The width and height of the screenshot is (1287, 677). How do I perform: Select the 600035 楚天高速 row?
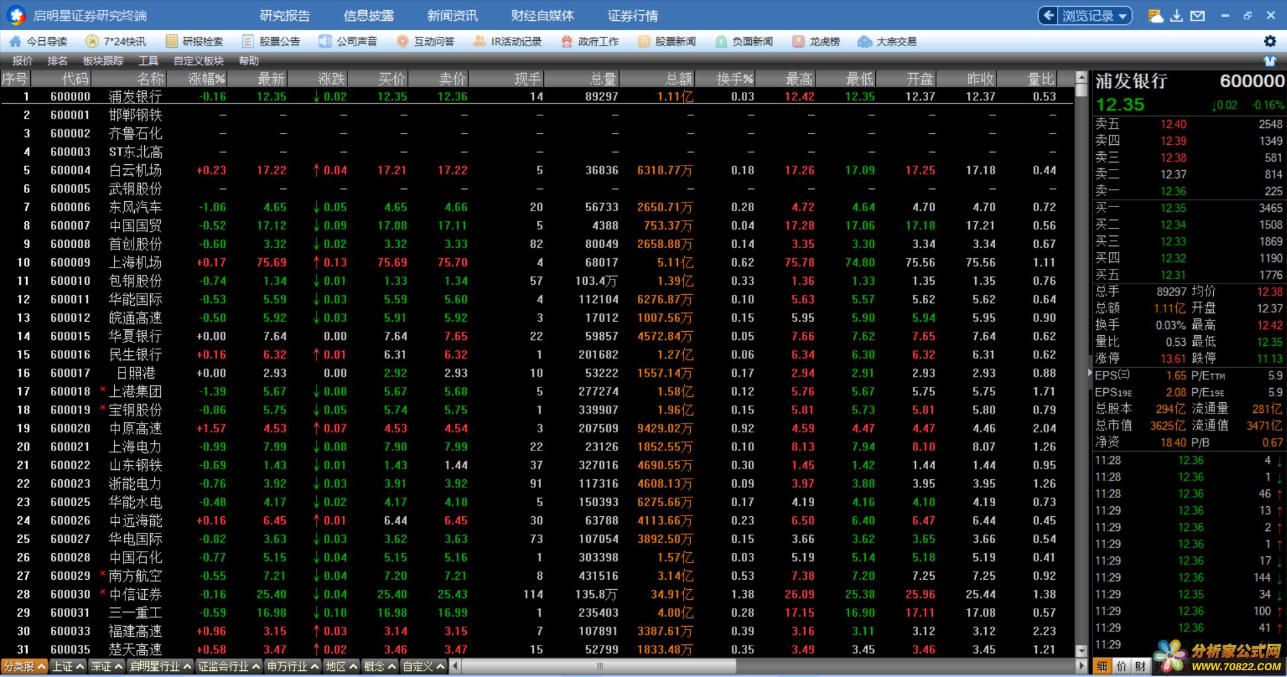pos(537,650)
